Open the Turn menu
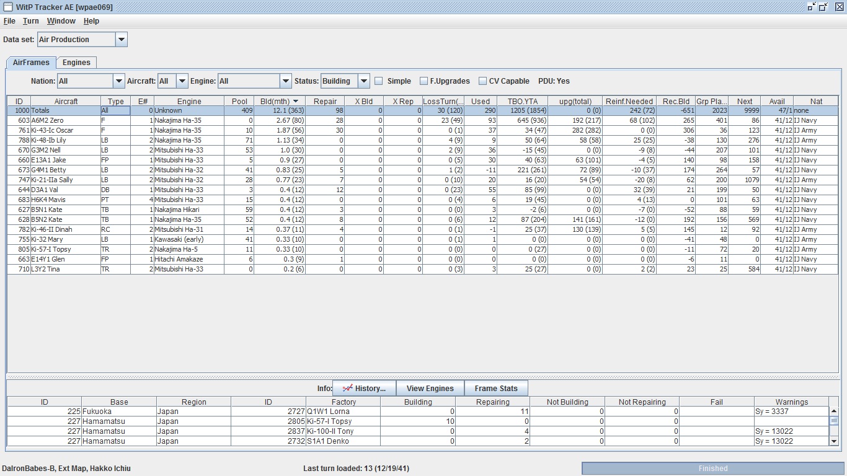This screenshot has height=476, width=847. (31, 21)
